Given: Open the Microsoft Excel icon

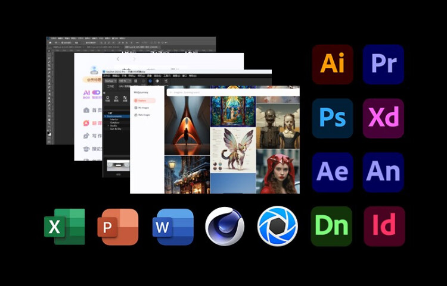Looking at the screenshot, I should click(64, 227).
